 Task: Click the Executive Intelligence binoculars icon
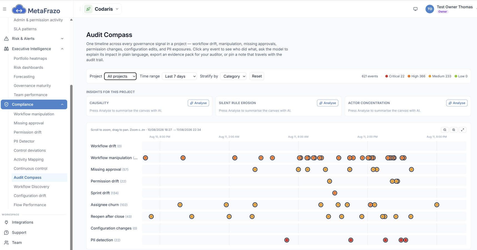coord(6,49)
